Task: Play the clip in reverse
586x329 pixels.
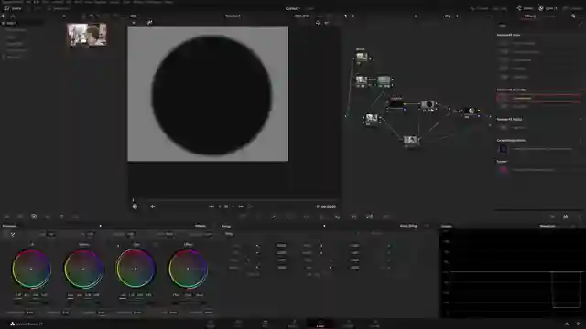Action: 219,207
